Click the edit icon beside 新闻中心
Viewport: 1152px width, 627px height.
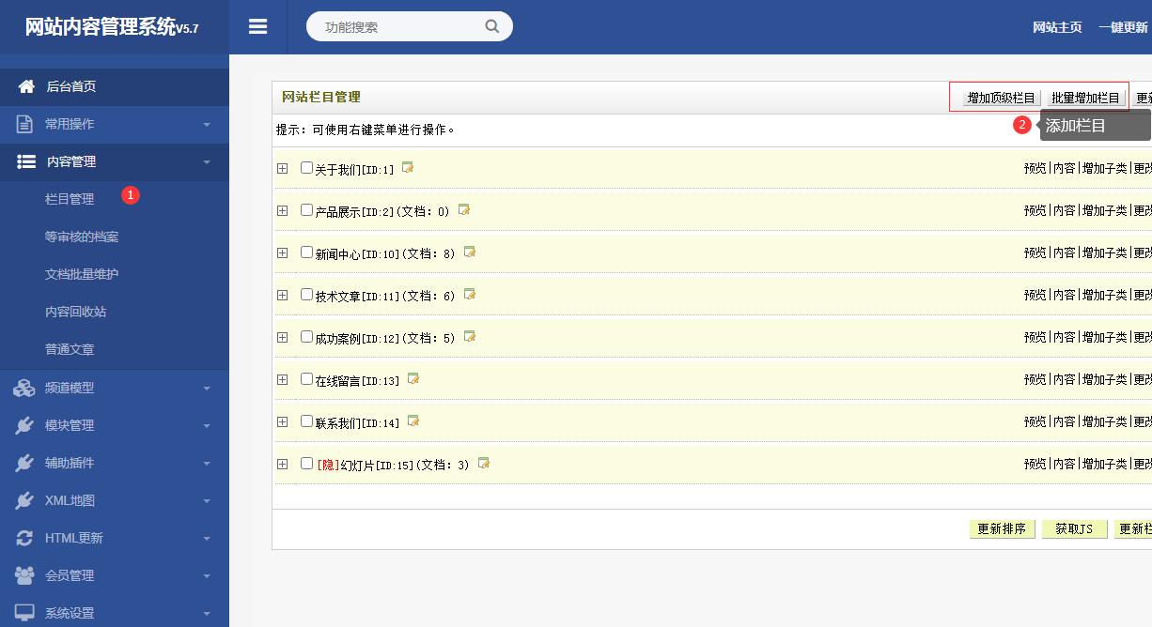pos(470,252)
